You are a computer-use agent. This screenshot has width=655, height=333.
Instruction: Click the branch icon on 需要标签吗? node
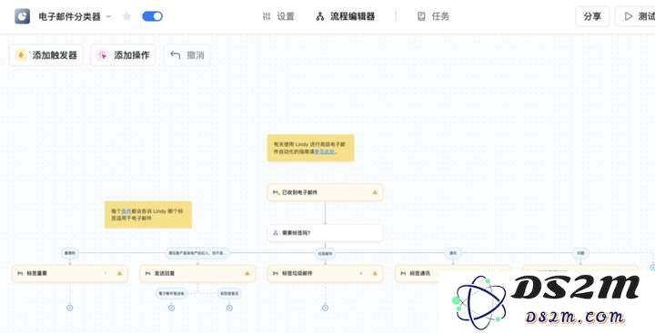(x=276, y=233)
